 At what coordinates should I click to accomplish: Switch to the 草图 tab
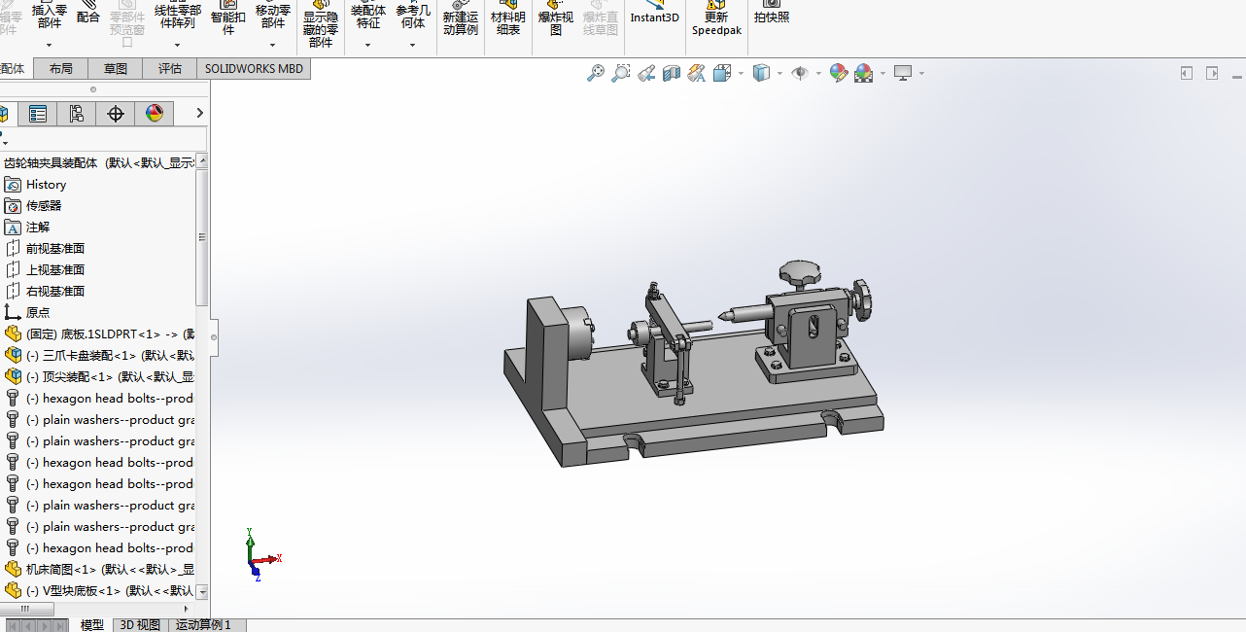pos(115,68)
